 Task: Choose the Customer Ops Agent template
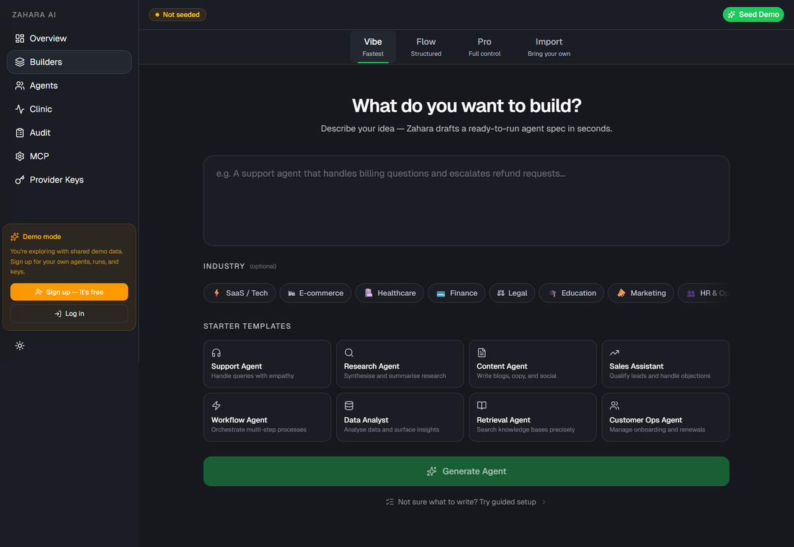pos(666,417)
